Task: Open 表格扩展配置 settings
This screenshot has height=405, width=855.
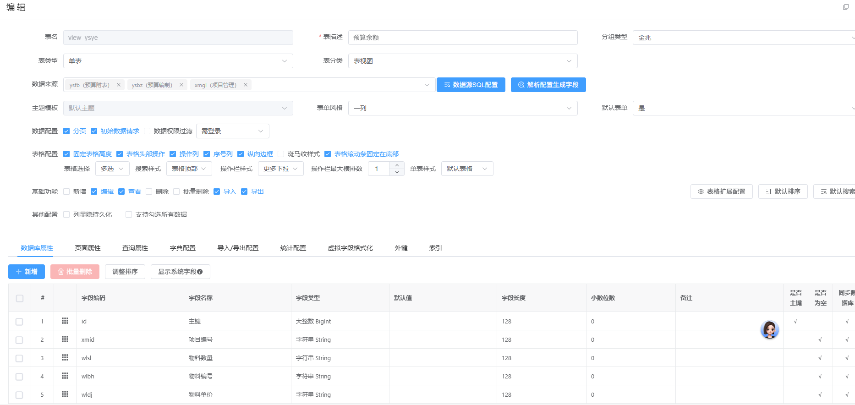Action: (x=721, y=192)
